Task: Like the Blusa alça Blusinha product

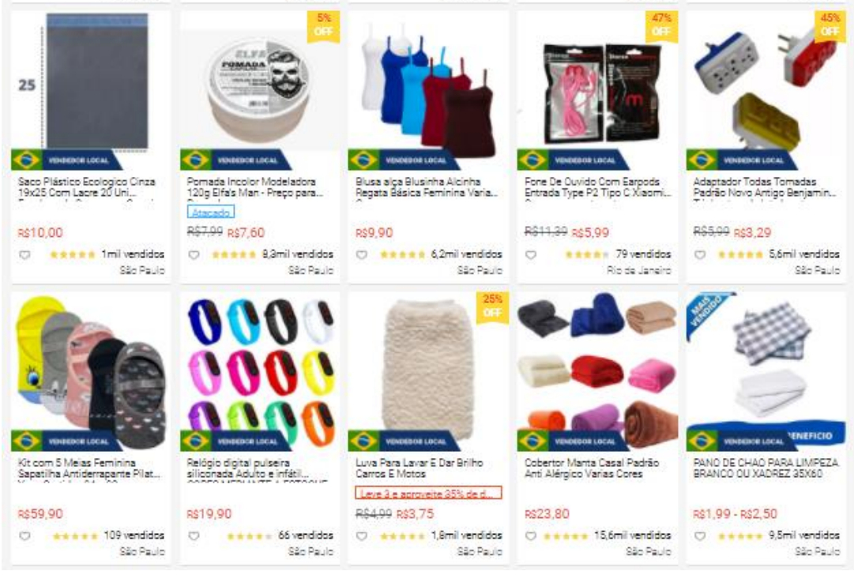Action: coord(362,255)
